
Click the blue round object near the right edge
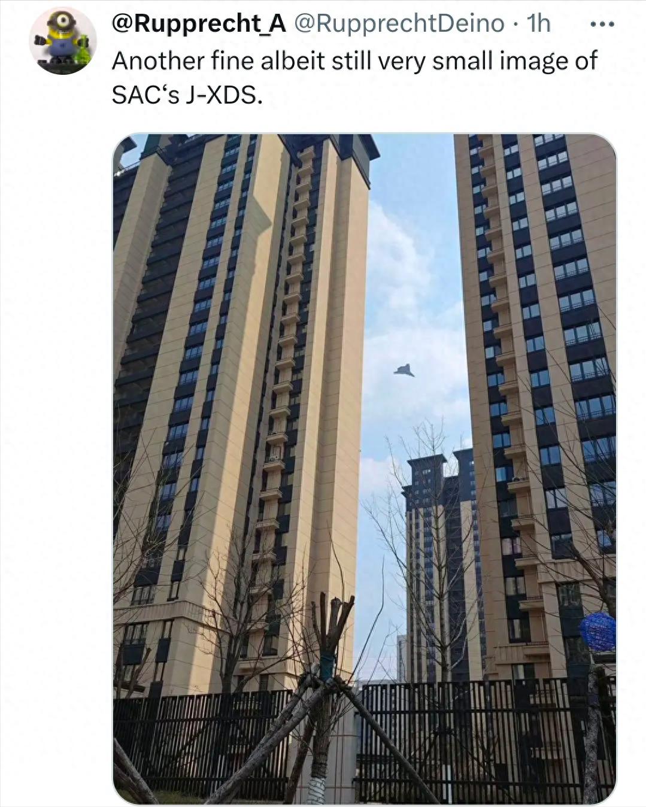click(x=598, y=632)
